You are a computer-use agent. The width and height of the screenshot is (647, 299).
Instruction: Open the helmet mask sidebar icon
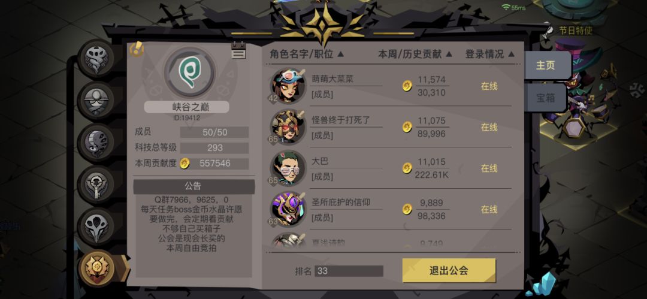pos(96,100)
